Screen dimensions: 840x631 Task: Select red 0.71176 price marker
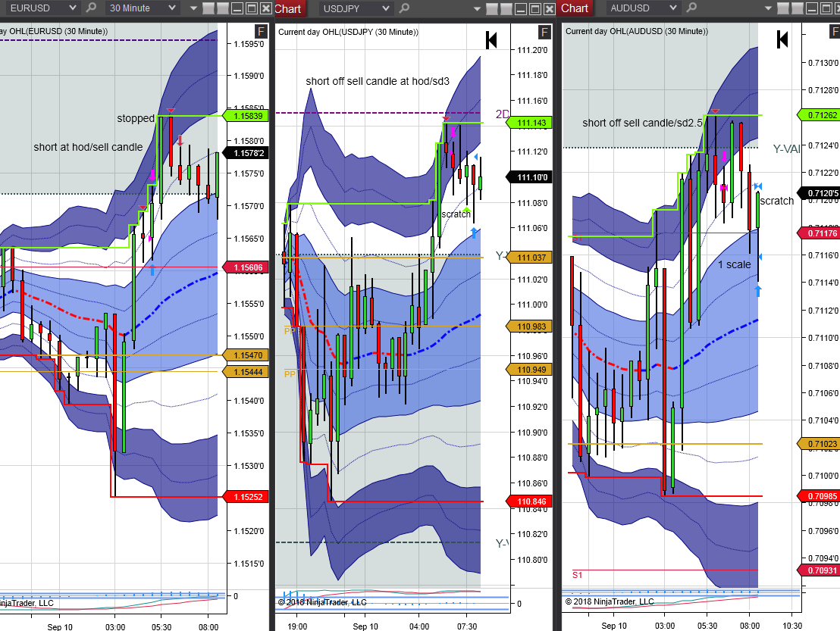pos(819,233)
